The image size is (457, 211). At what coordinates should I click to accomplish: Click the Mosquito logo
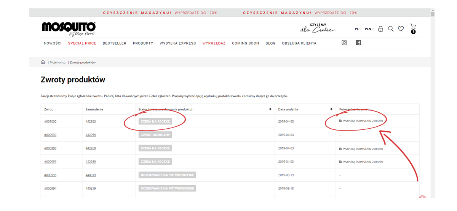coord(69,28)
